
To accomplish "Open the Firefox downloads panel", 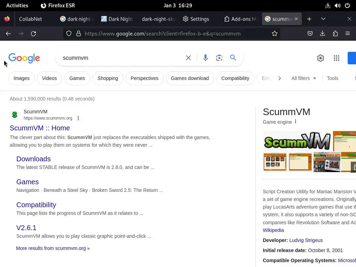I will click(322, 34).
